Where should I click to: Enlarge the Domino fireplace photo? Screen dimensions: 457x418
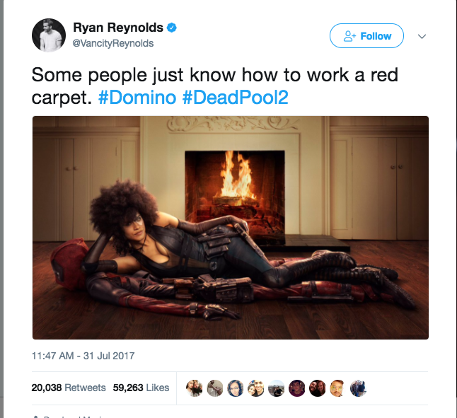click(231, 228)
